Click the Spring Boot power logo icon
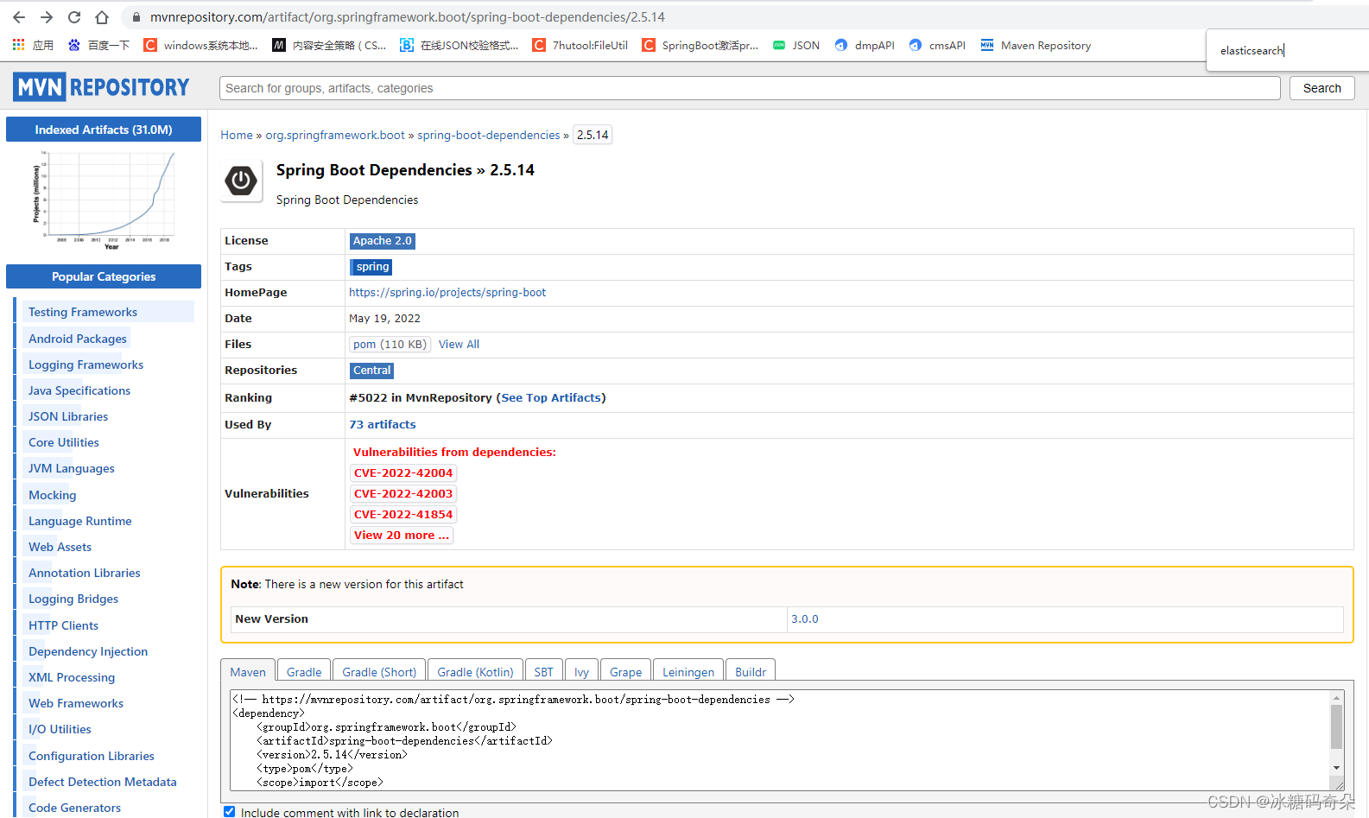This screenshot has width=1369, height=818. tap(241, 181)
